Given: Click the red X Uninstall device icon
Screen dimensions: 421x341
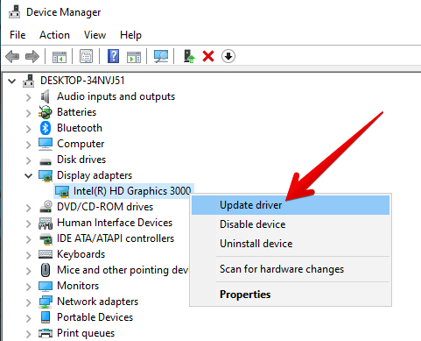Looking at the screenshot, I should [x=208, y=56].
